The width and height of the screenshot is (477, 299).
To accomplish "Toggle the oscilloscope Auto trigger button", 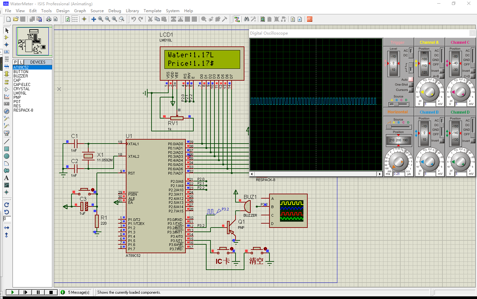I will coord(411,79).
